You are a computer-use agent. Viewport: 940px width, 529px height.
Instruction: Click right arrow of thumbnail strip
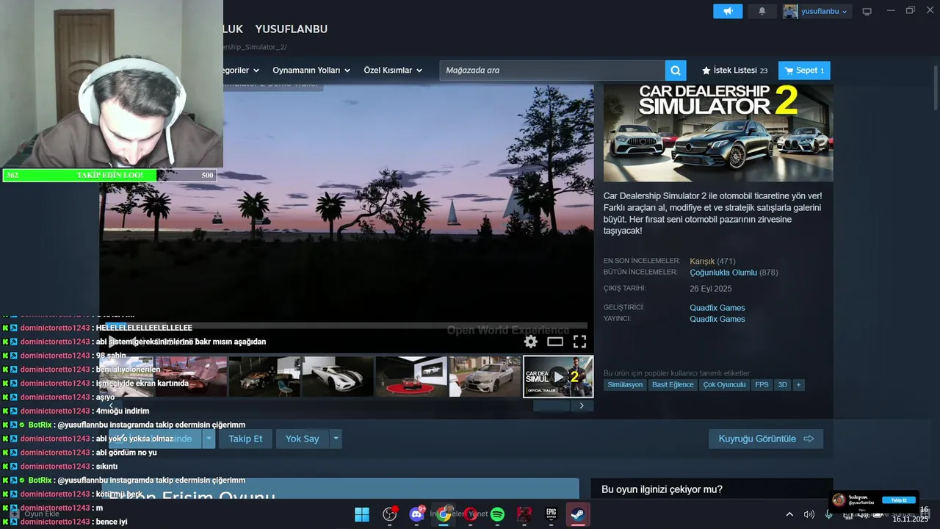(x=582, y=406)
